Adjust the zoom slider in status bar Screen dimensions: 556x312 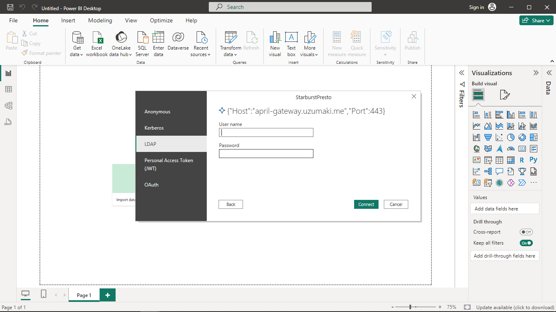pyautogui.click(x=410, y=307)
